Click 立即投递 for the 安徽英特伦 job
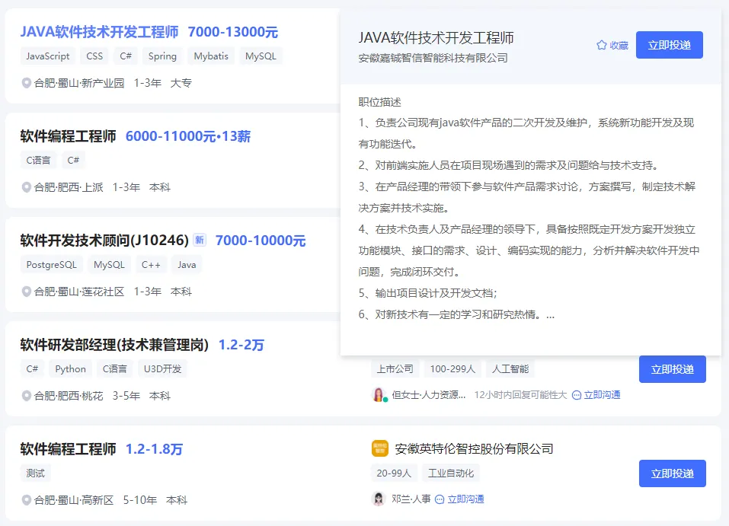 point(673,473)
